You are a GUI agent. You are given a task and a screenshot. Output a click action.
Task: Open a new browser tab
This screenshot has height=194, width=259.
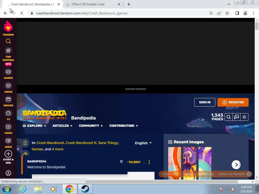(129, 5)
